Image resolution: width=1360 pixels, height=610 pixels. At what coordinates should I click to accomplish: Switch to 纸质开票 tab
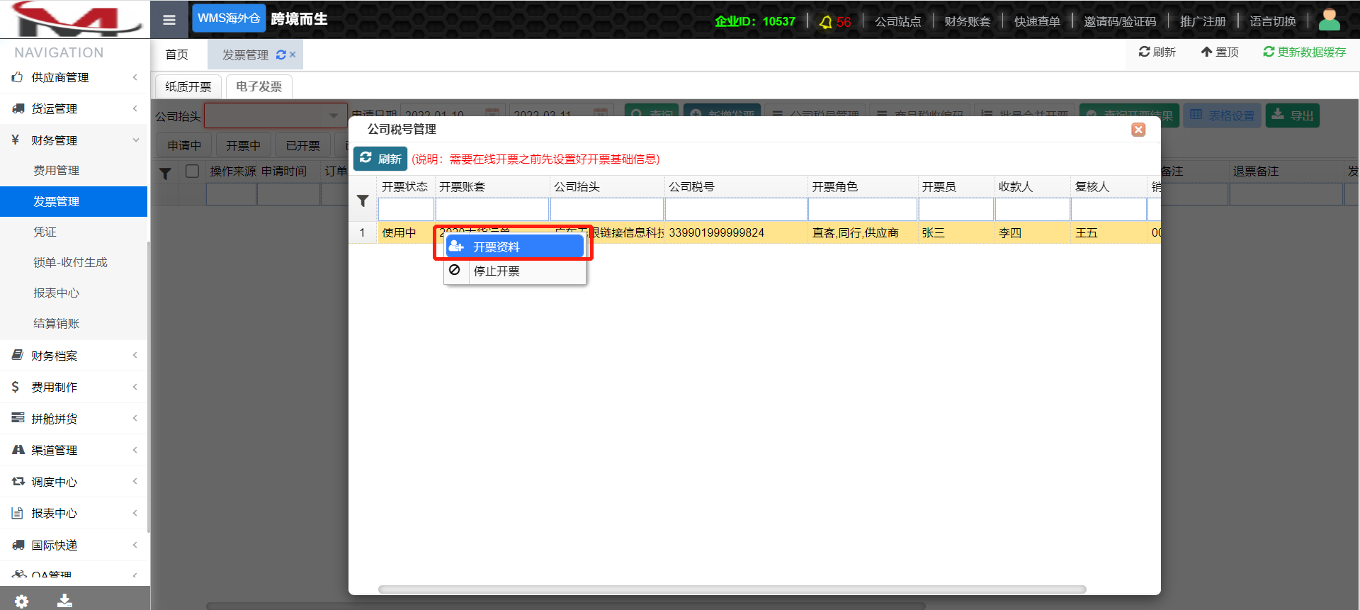(x=188, y=86)
